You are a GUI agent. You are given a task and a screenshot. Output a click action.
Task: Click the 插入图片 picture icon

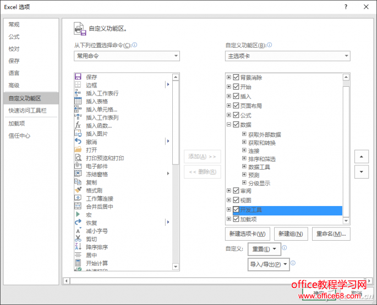tap(78, 134)
